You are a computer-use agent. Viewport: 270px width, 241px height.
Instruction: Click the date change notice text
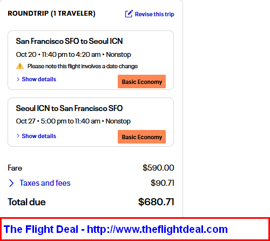click(83, 66)
